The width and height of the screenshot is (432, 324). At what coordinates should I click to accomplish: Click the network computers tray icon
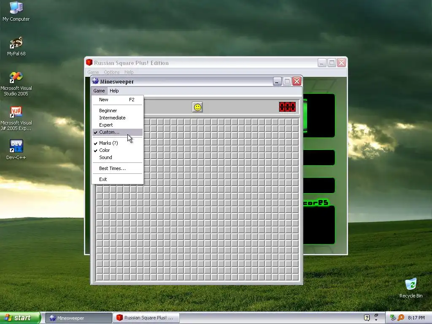point(393,318)
